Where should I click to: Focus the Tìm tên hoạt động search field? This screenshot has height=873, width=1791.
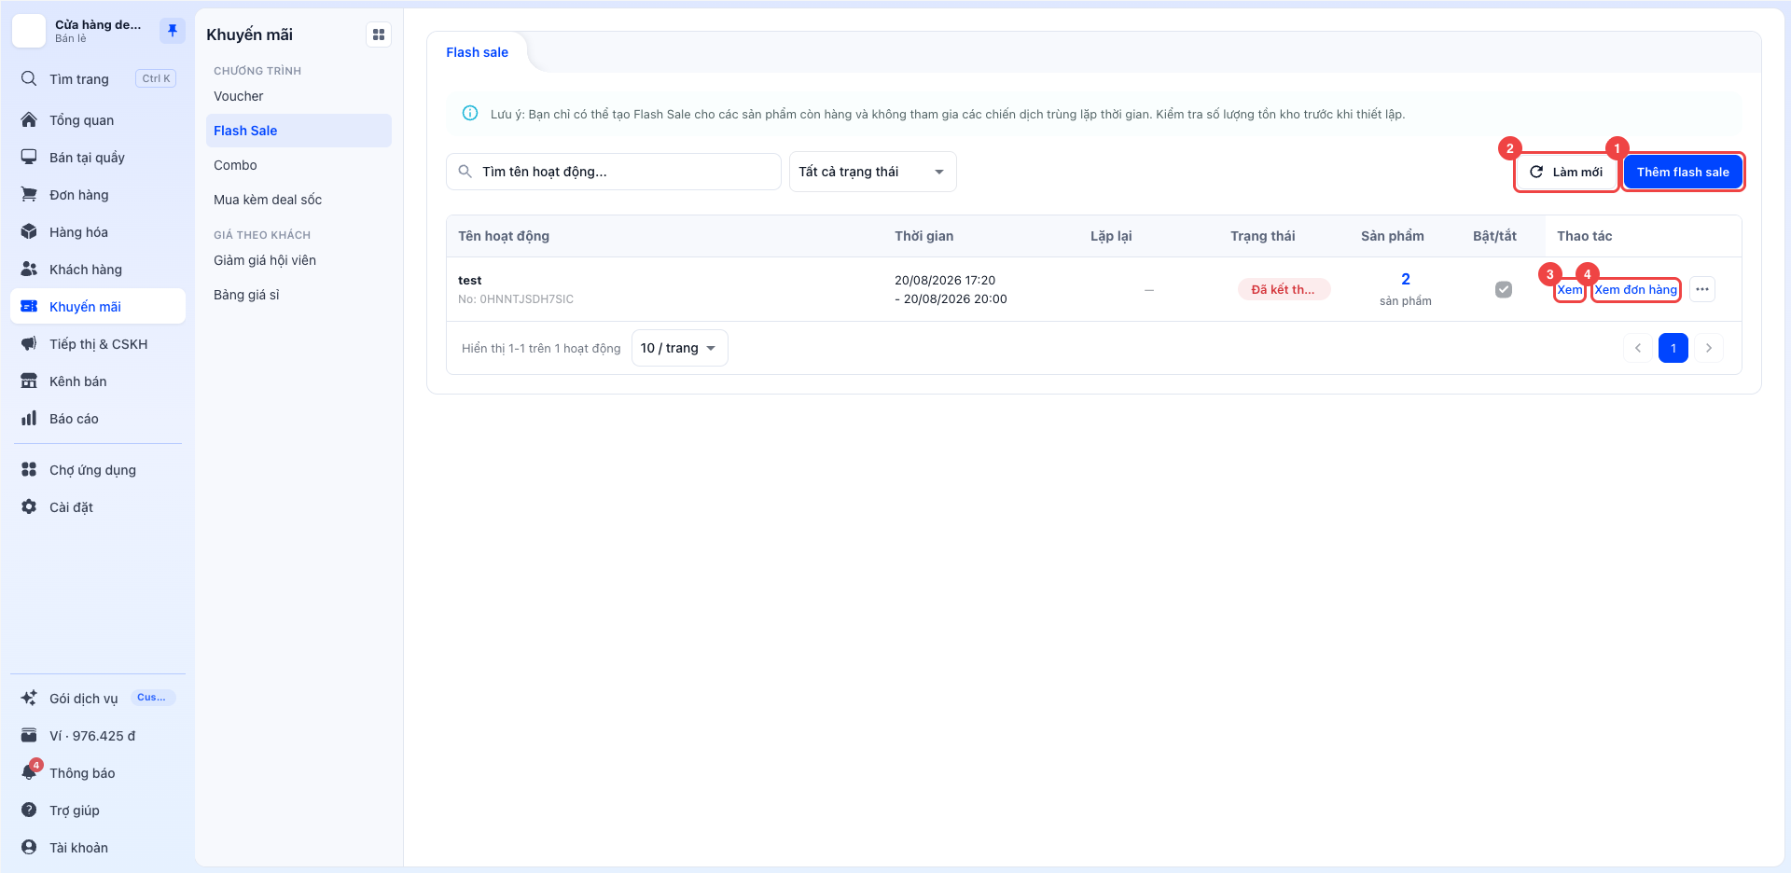point(614,172)
